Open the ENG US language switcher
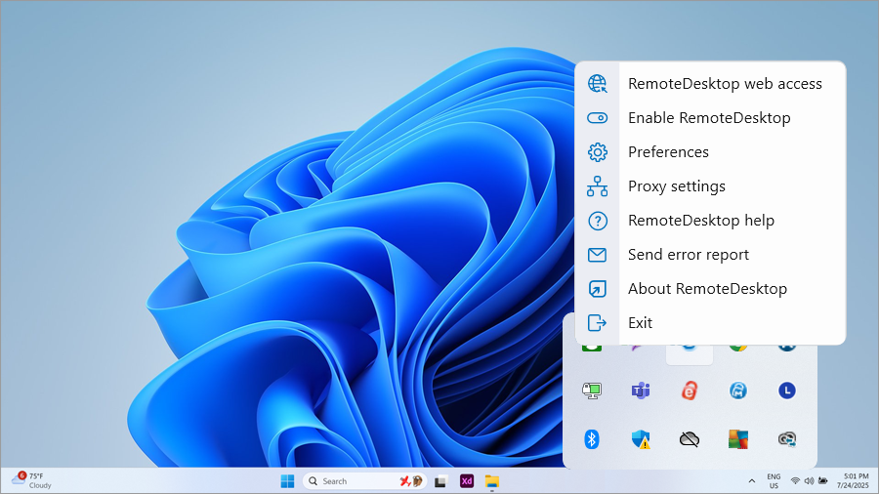Screen dimensions: 879x494 point(774,481)
